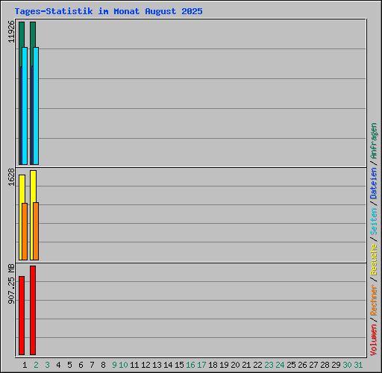Click the red Volumen bar for day 1
This screenshot has width=382, height=373.
(x=22, y=316)
